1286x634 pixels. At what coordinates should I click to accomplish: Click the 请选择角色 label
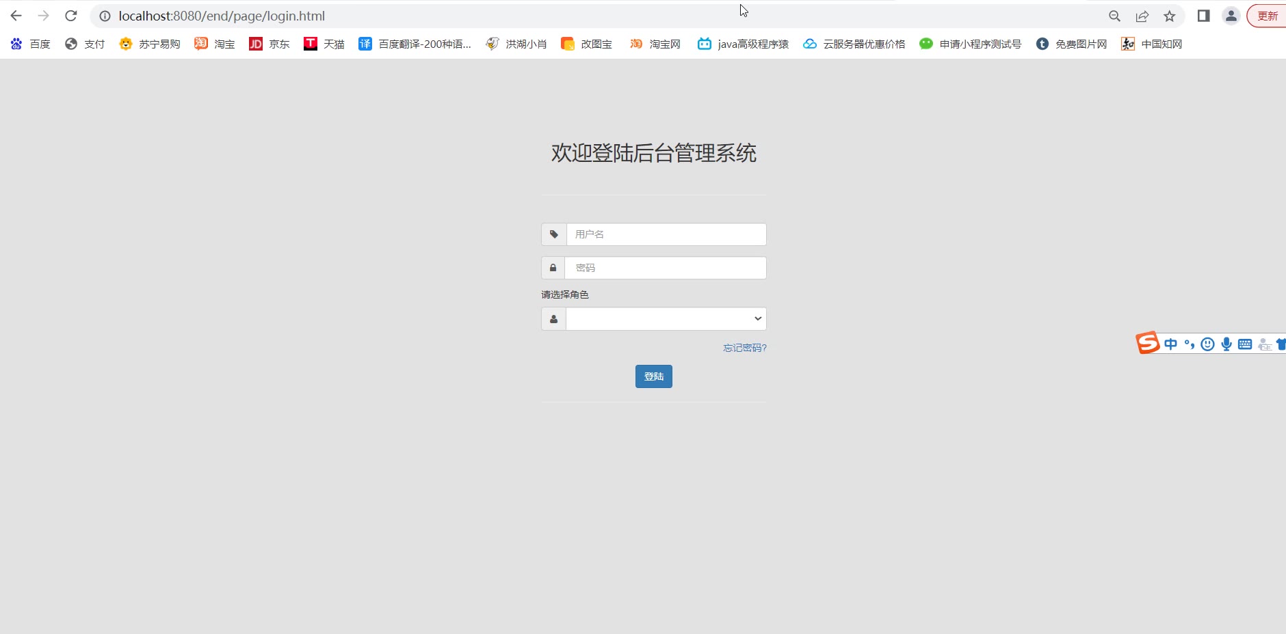coord(565,294)
